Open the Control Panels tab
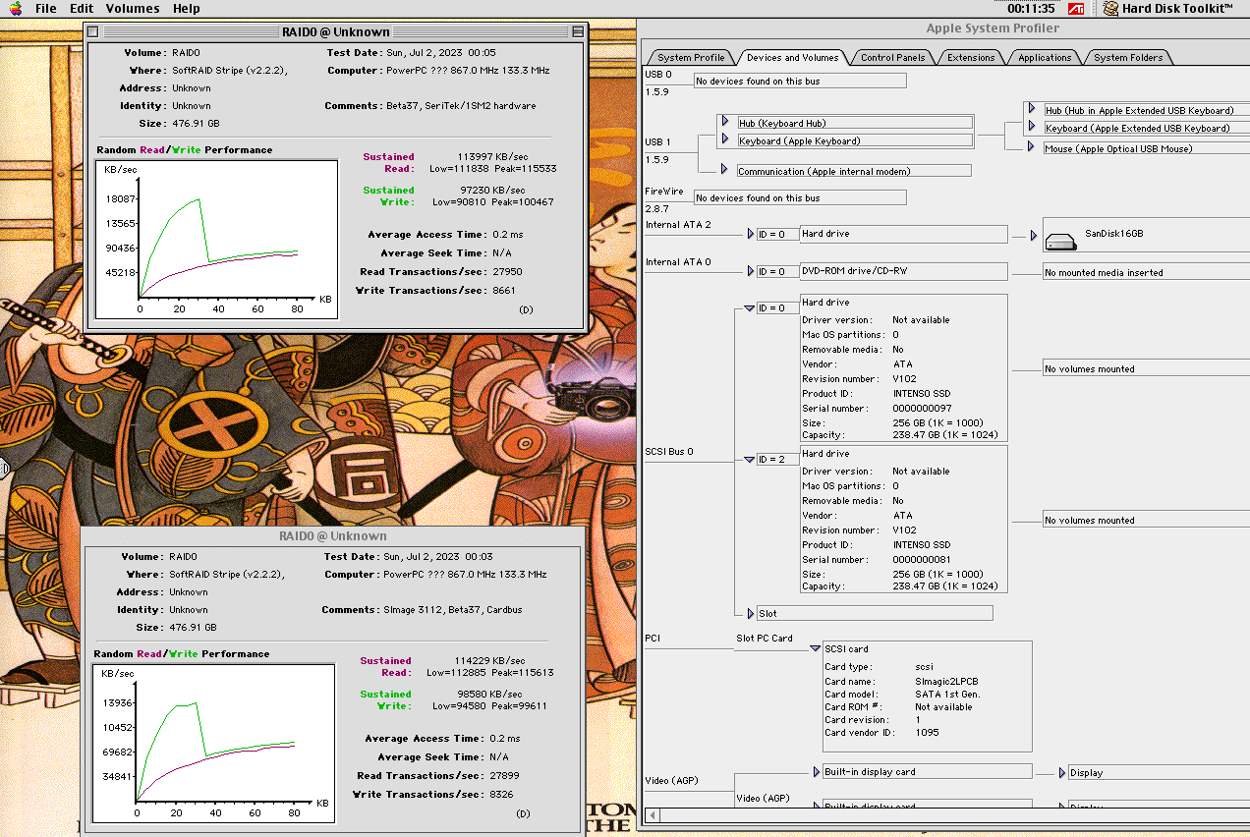 pos(892,57)
